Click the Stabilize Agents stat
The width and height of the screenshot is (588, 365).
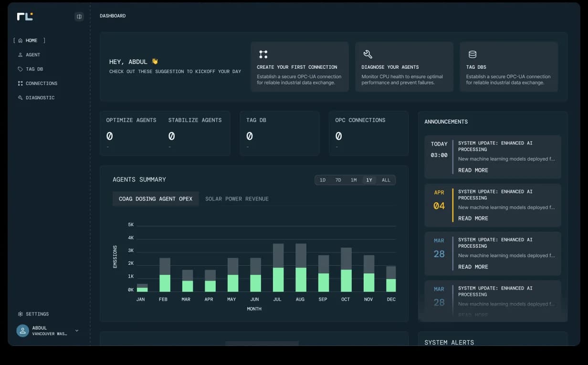[x=195, y=133]
